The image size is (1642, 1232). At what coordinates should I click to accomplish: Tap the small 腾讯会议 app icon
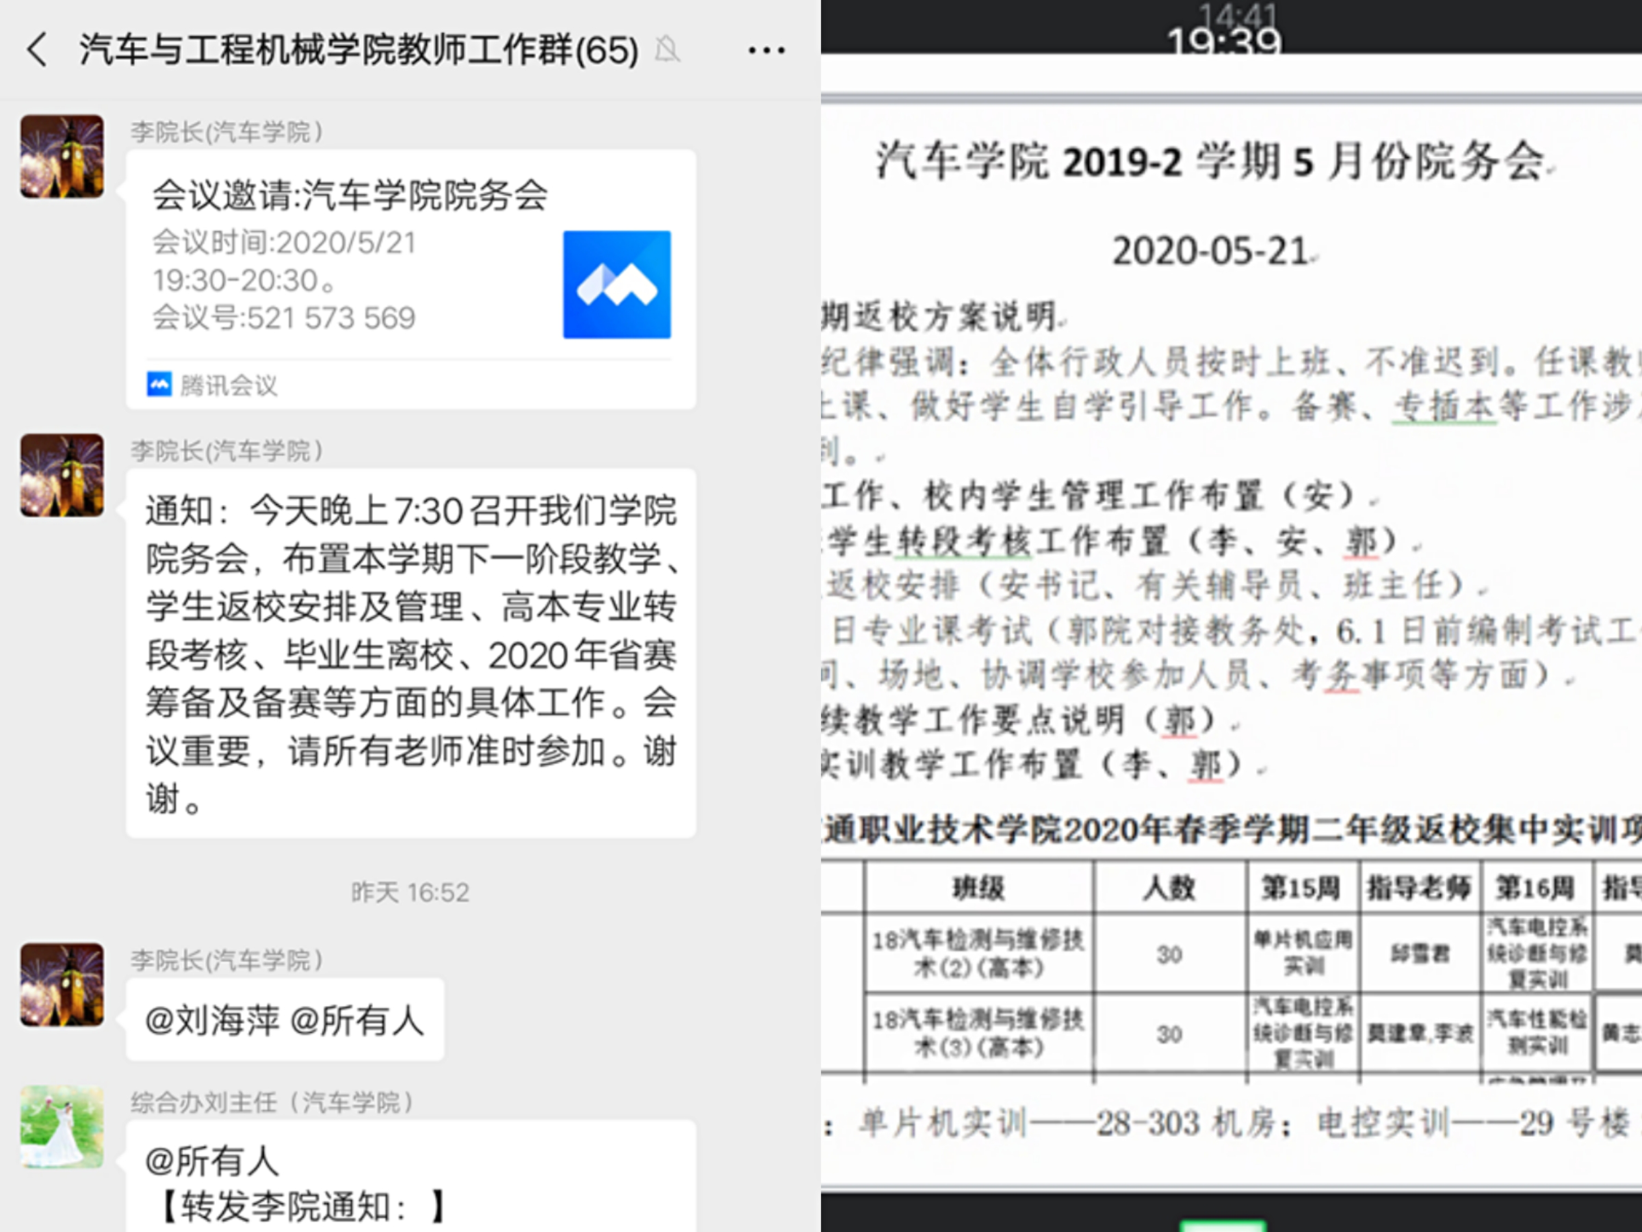pyautogui.click(x=159, y=384)
